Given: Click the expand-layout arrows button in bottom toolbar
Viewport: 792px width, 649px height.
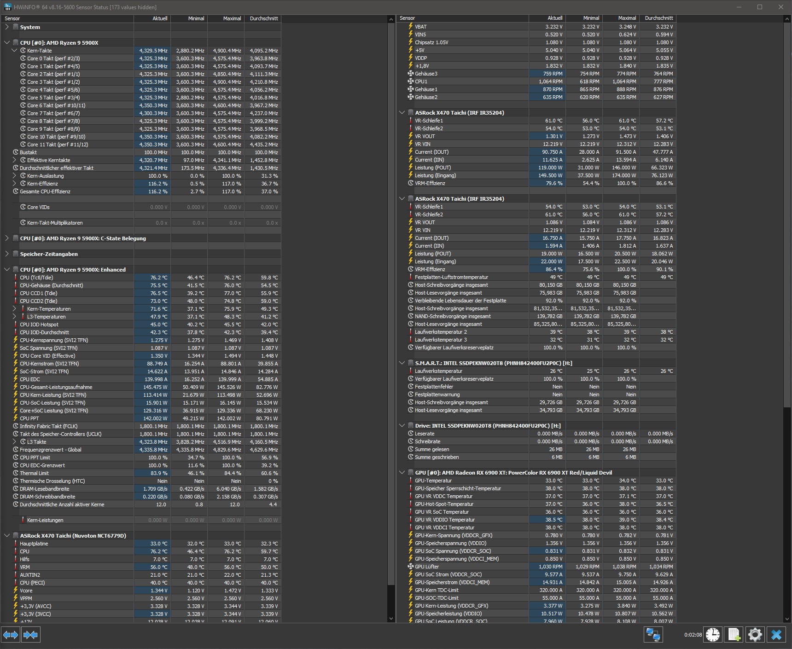Looking at the screenshot, I should (11, 635).
